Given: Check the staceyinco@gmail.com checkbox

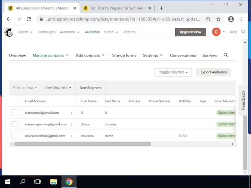Looking at the screenshot, I should click(x=14, y=112).
